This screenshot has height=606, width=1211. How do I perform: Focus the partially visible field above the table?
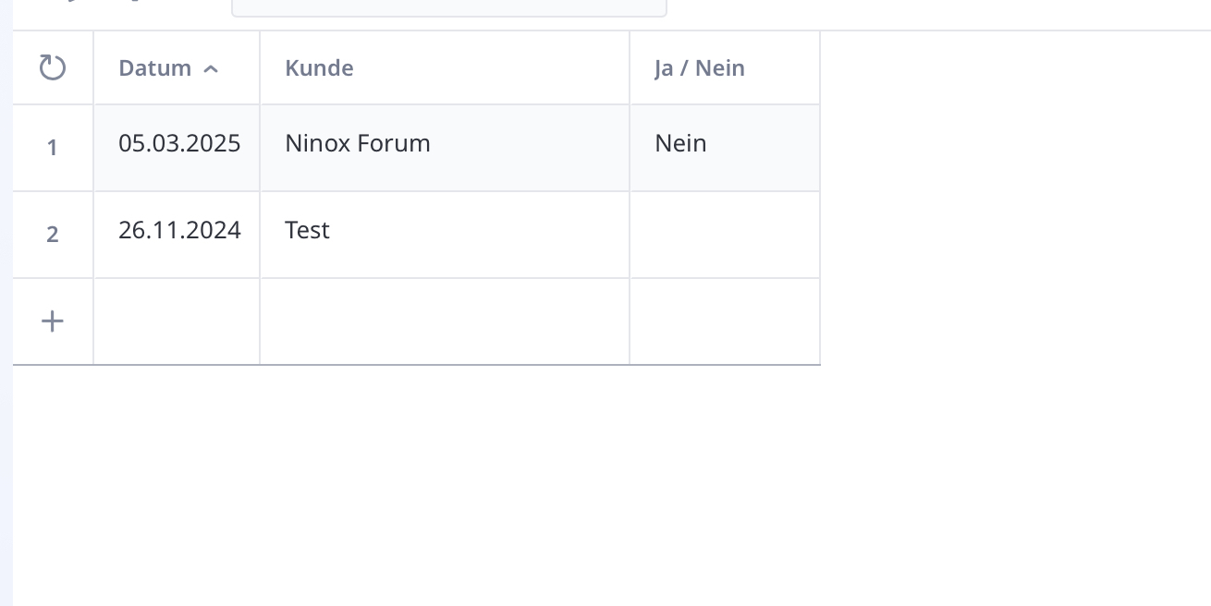[448, 8]
